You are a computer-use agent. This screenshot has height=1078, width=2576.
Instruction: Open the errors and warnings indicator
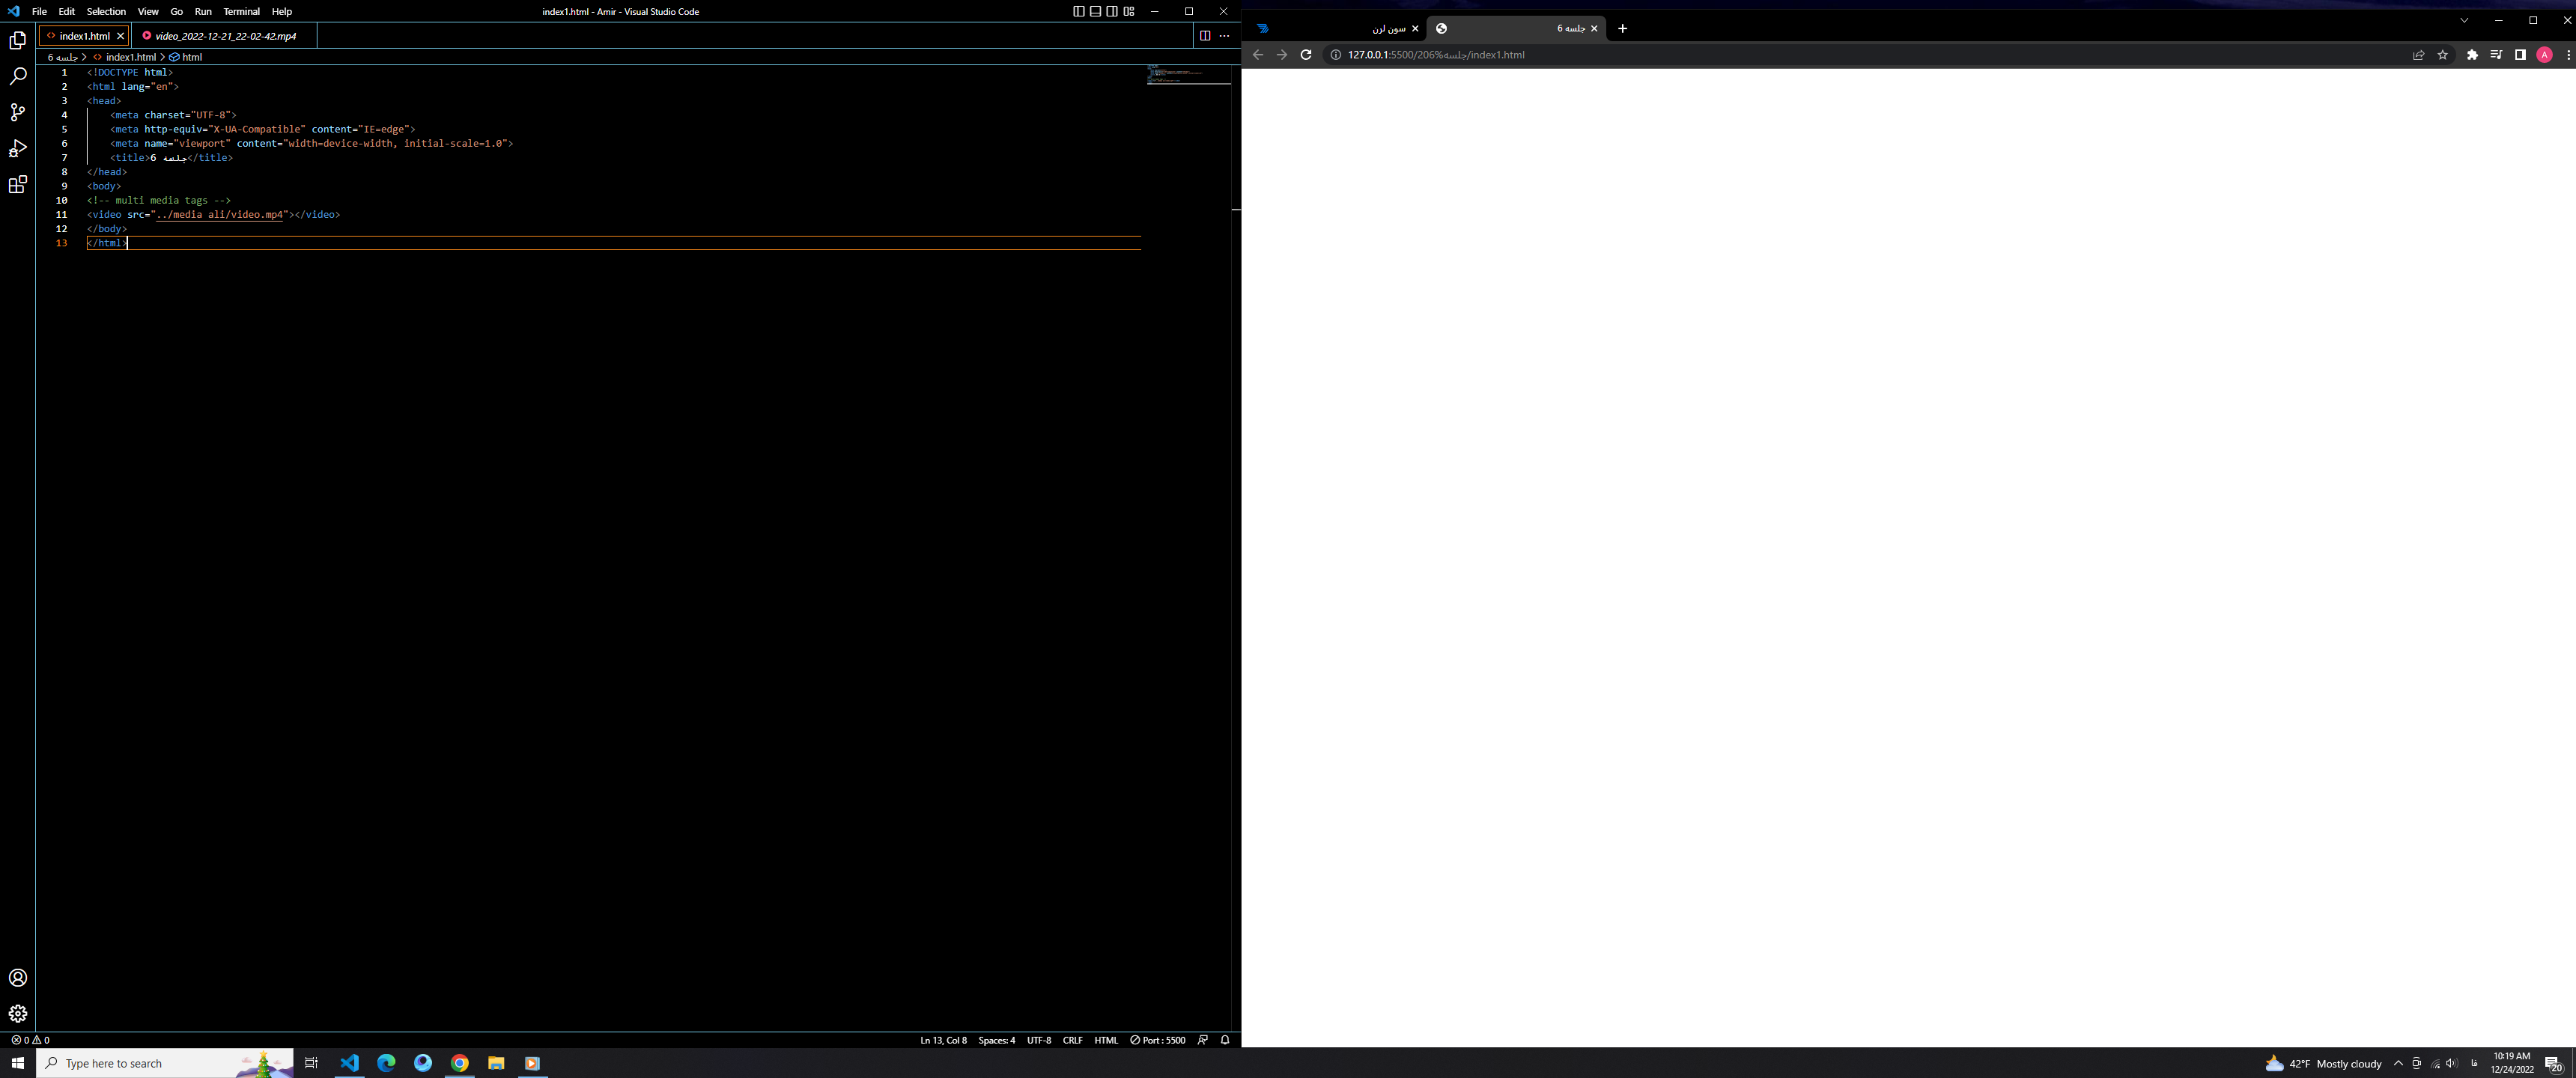click(30, 1040)
